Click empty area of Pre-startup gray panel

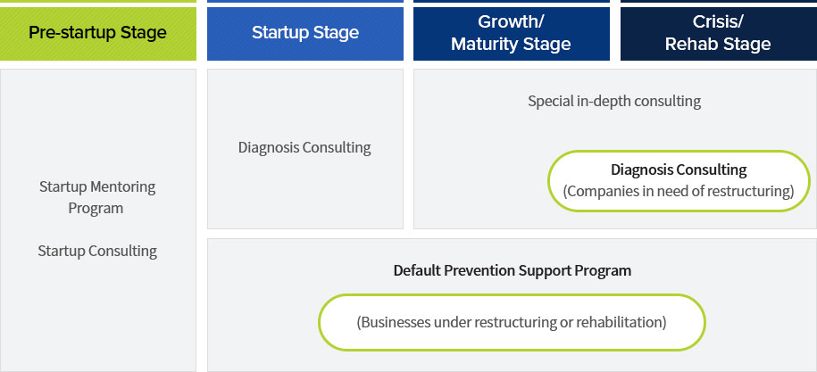coord(98,323)
